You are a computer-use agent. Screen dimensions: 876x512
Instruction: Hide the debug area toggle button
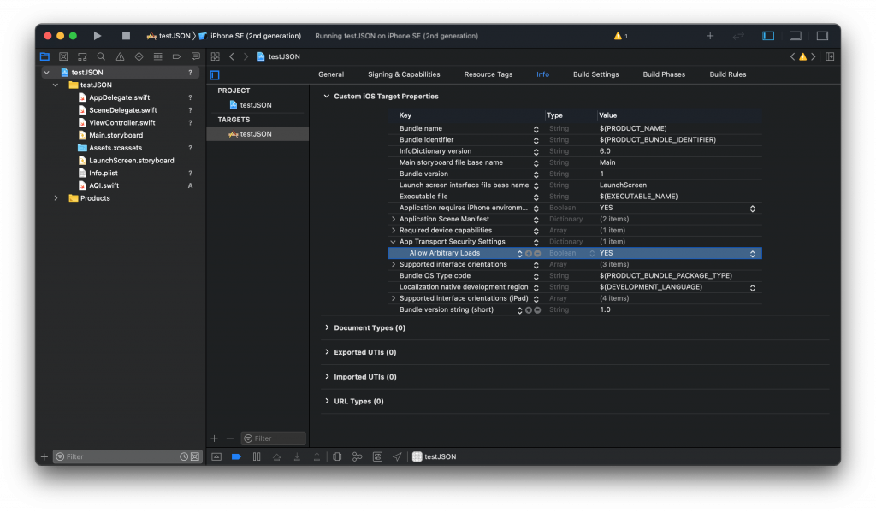click(216, 456)
